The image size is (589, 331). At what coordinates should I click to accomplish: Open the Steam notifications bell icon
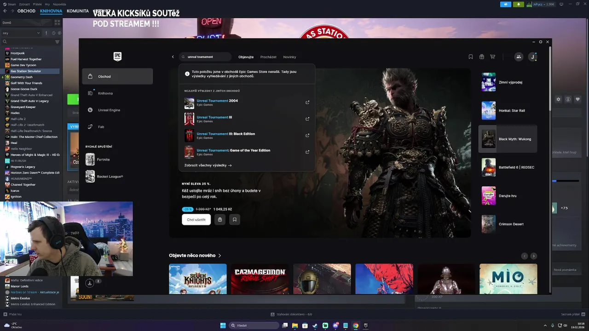519,4
